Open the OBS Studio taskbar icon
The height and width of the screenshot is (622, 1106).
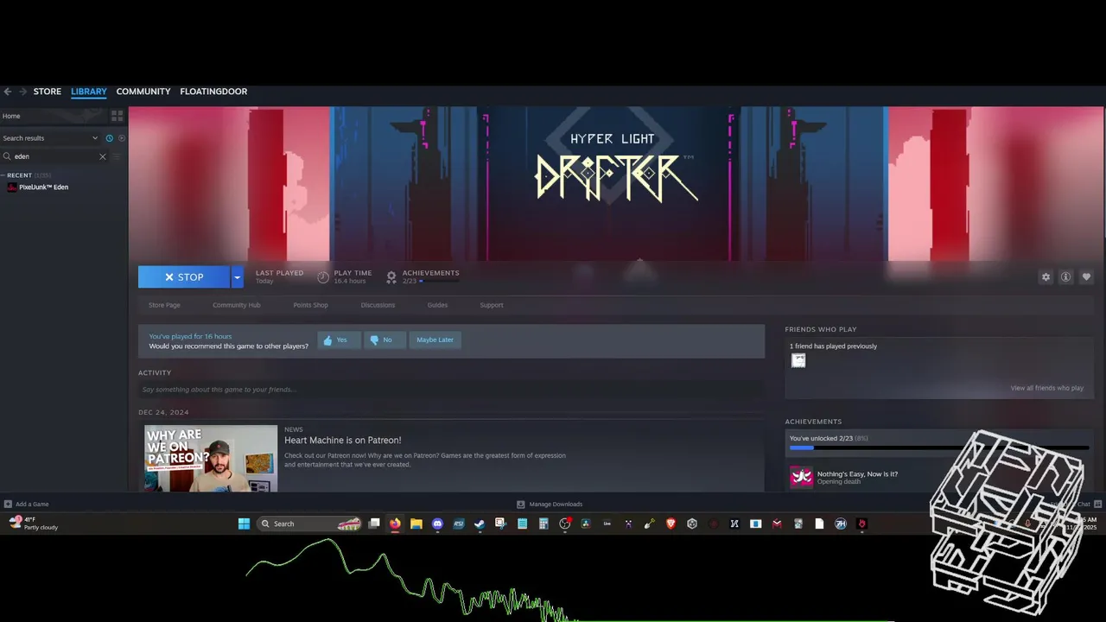(565, 524)
